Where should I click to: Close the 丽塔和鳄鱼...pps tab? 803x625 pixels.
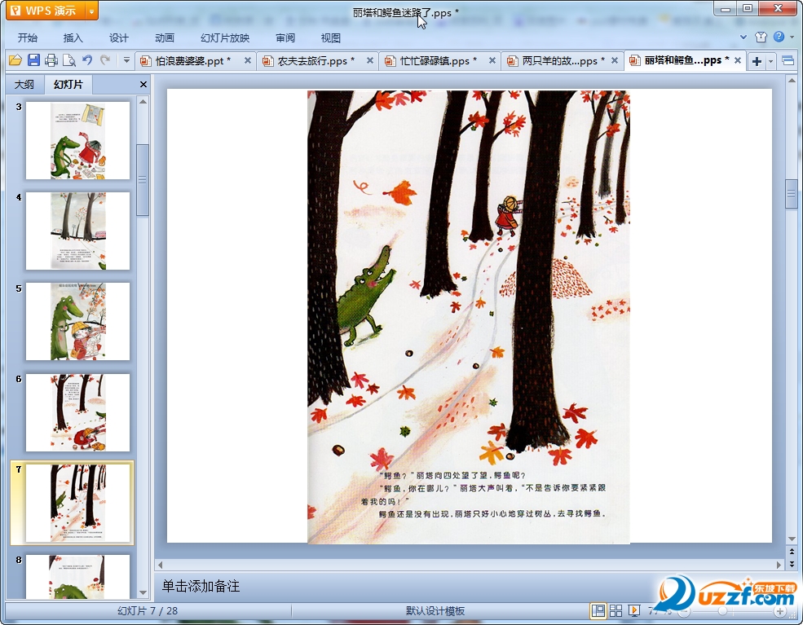(x=738, y=60)
